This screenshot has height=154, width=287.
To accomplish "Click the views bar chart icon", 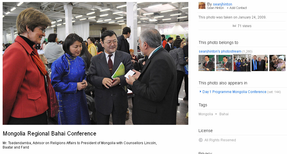I will click(234, 26).
